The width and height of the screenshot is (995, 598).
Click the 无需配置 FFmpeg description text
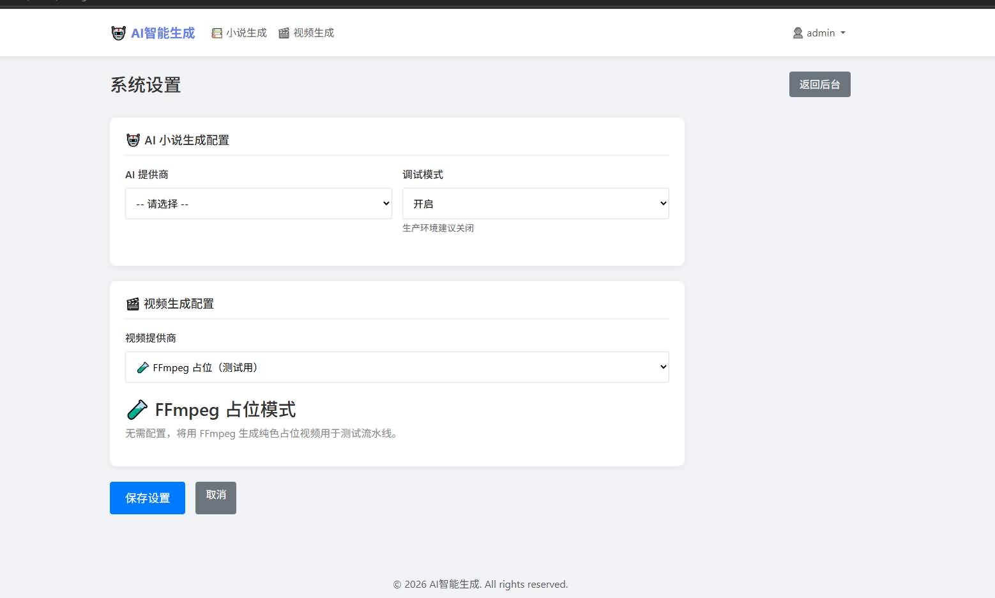263,433
